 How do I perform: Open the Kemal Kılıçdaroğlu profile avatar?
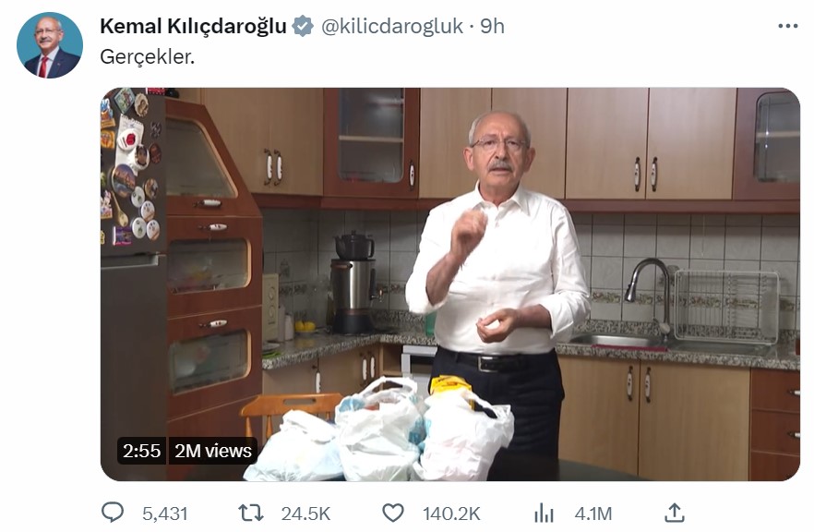50,45
